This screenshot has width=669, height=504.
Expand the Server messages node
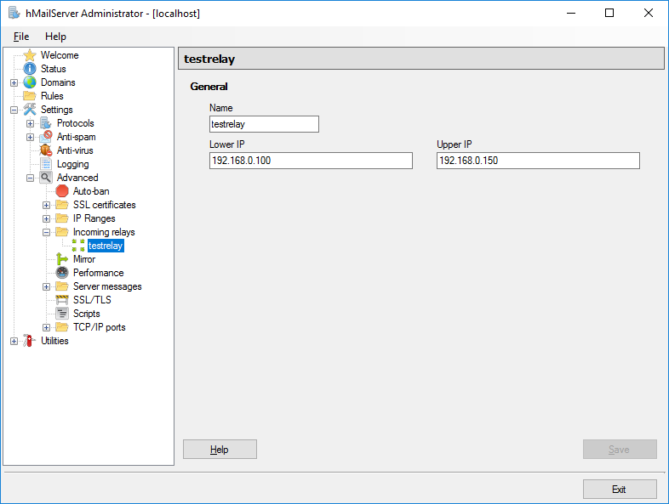point(46,286)
